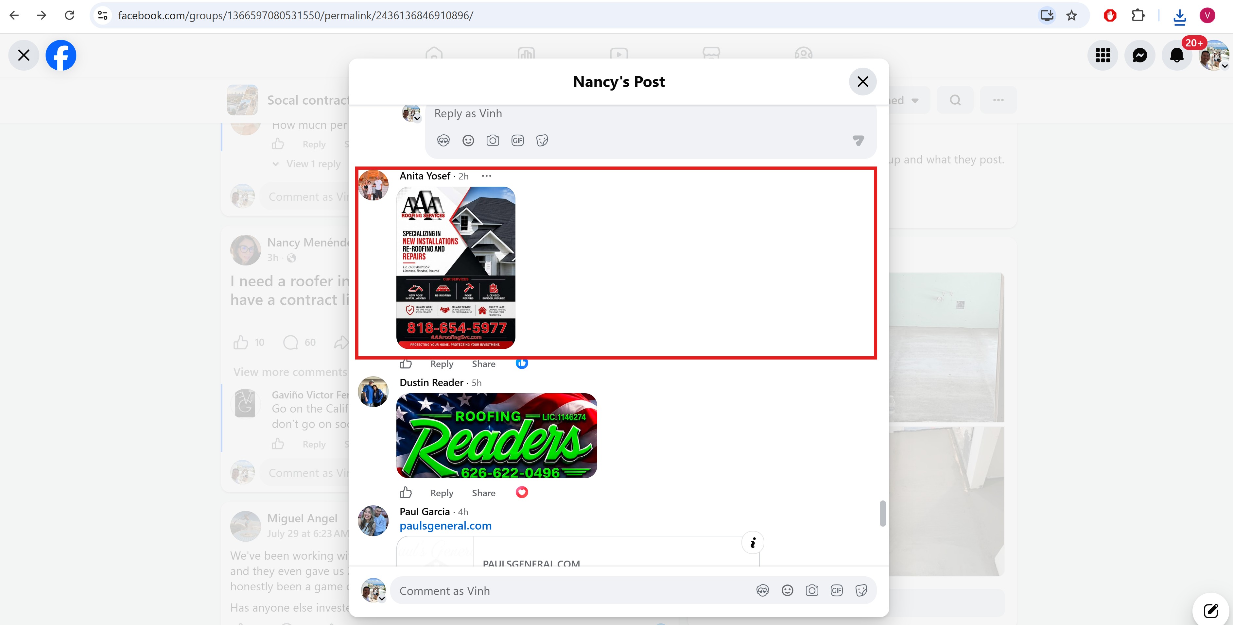This screenshot has height=625, width=1233.
Task: Reply to Dustin Reader's comment
Action: pos(441,493)
